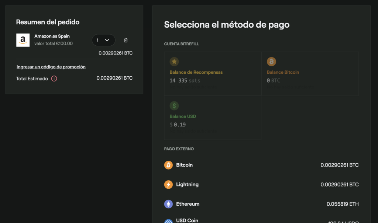Choose Bitcoin as external payment method
The width and height of the screenshot is (378, 223).
point(261,165)
